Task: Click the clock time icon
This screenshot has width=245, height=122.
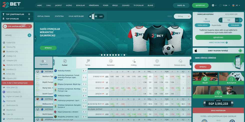Action: 220,5
